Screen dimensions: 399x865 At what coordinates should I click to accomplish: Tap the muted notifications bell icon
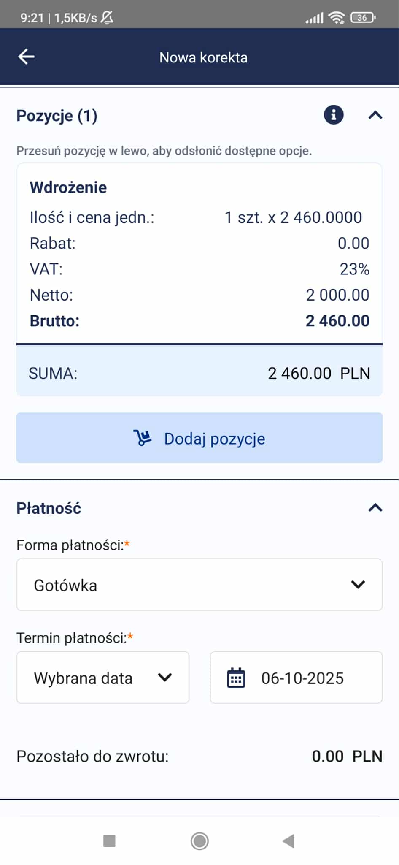click(107, 17)
